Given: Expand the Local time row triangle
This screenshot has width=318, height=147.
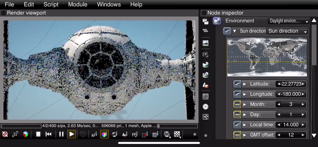Looking at the screenshot, I should [x=245, y=124].
